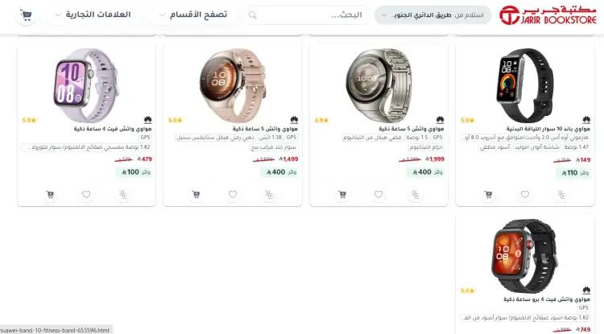Screen dimensions: 604x334
Task: Click compare icon on gold Huawei Watch 5
Action: click(x=269, y=195)
